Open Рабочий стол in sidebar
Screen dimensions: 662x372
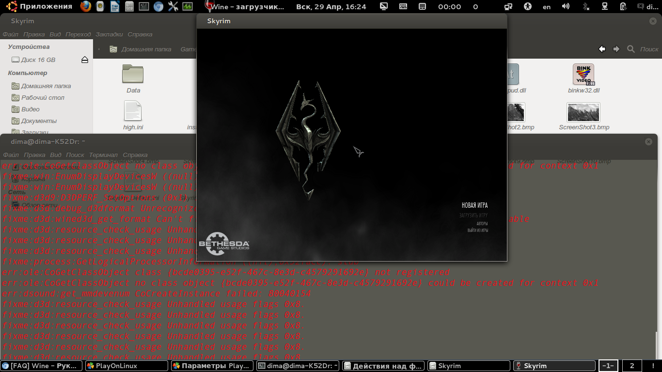coord(43,97)
